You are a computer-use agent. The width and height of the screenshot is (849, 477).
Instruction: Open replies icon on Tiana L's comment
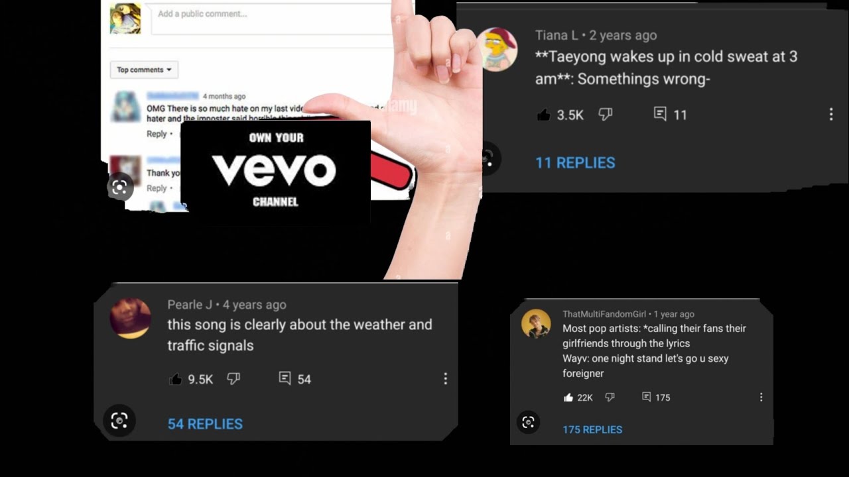660,115
